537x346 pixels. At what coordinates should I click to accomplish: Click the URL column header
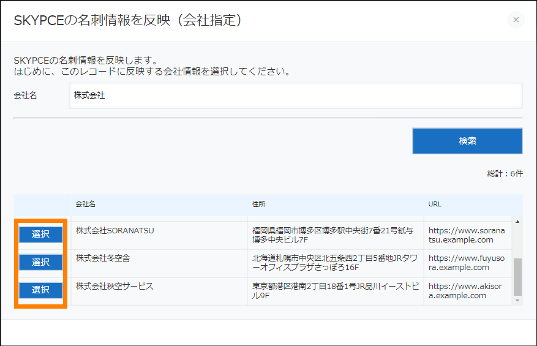click(x=435, y=204)
